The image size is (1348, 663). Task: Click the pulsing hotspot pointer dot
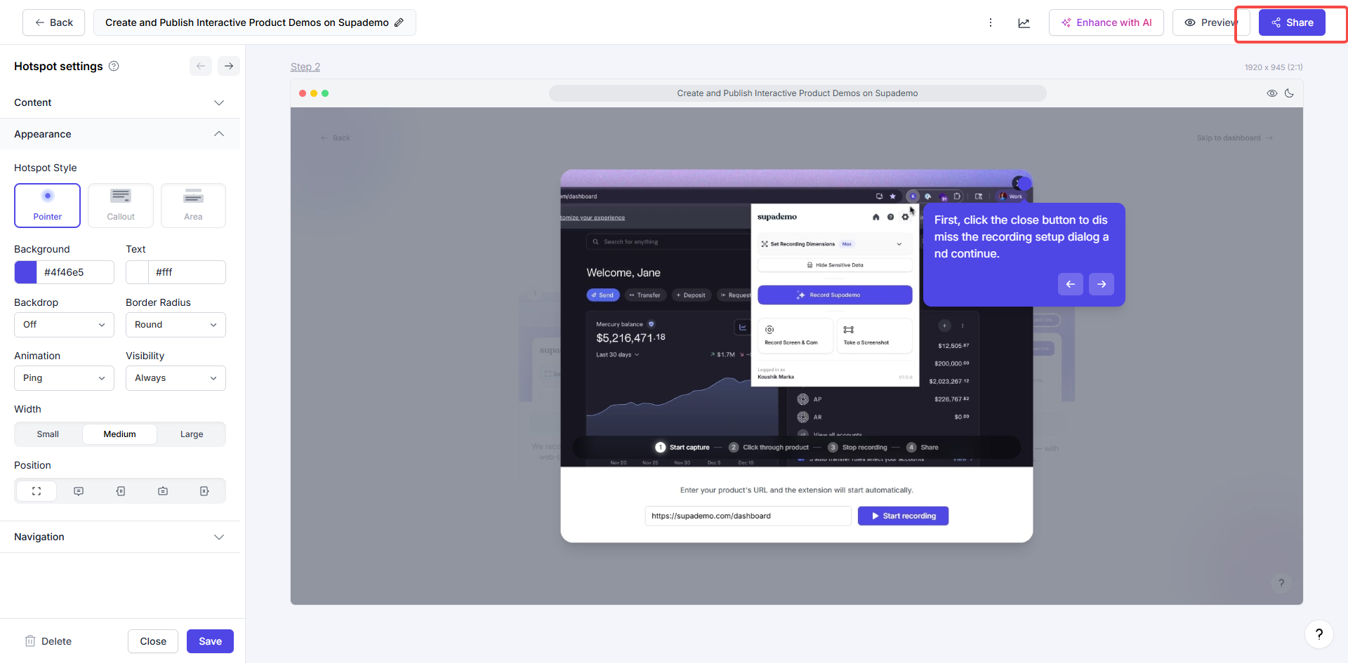click(1024, 184)
